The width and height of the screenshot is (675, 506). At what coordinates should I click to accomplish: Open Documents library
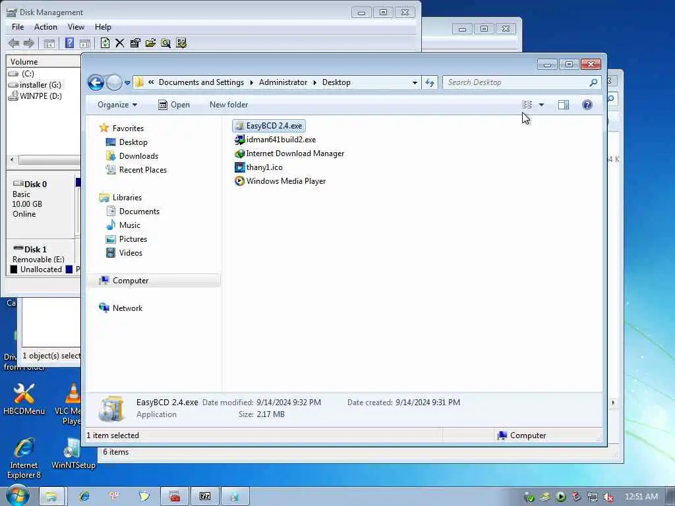tap(132, 211)
